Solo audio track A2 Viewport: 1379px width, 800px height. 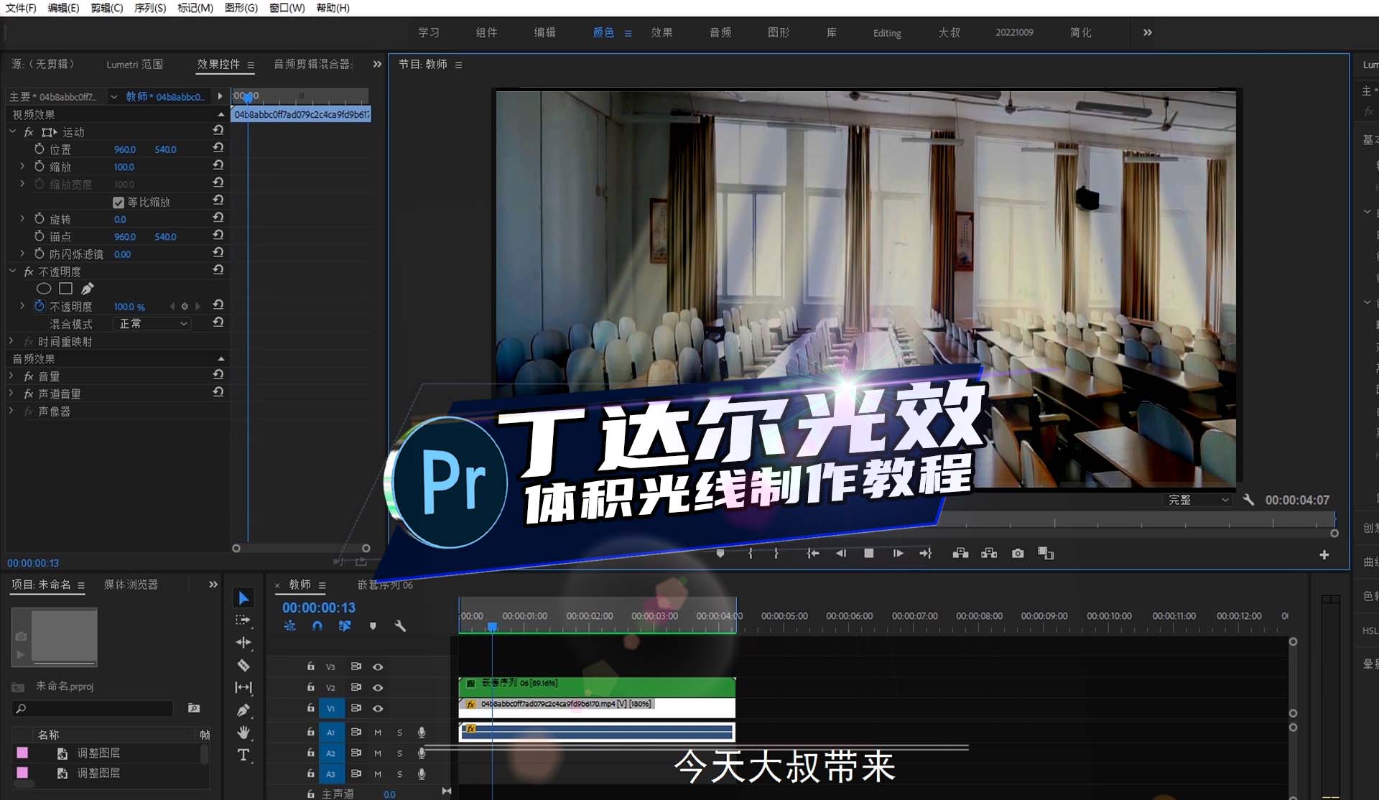tap(399, 753)
